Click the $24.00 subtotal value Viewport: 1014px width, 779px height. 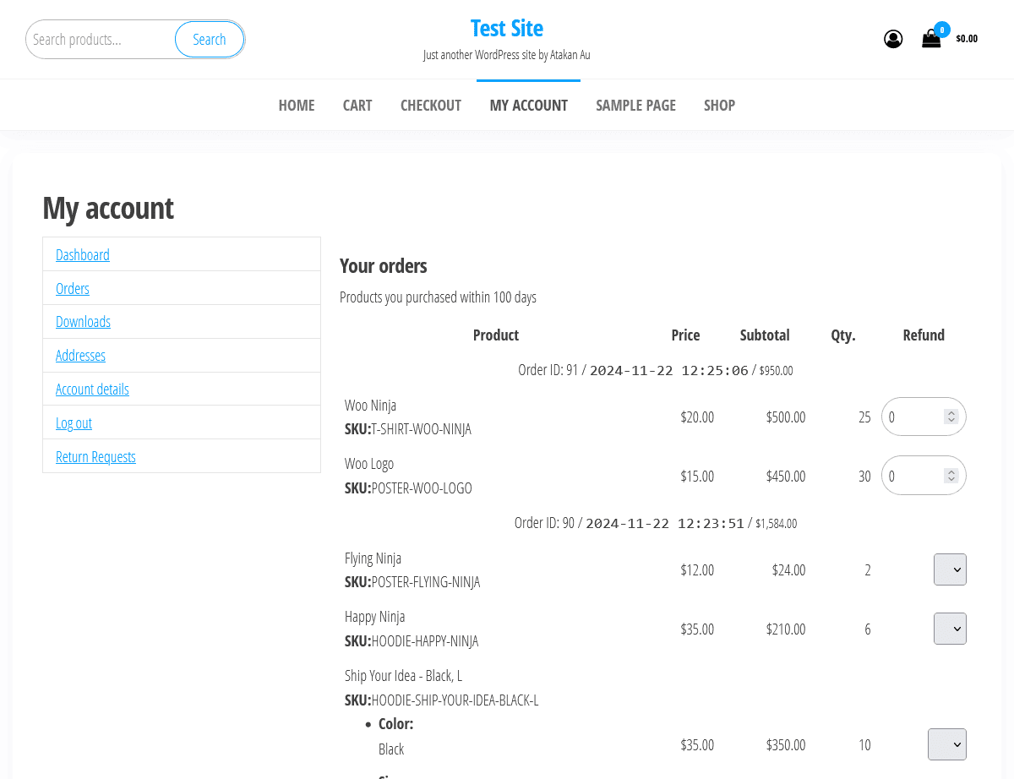(x=788, y=570)
